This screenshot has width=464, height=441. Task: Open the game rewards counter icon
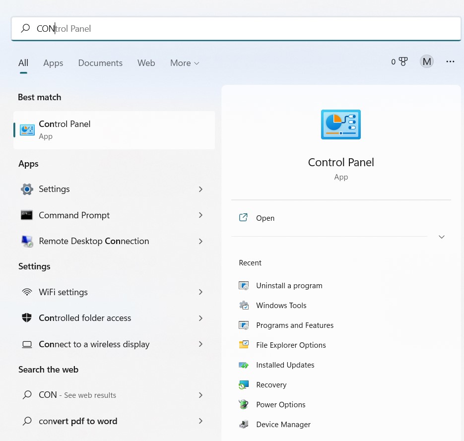click(x=399, y=62)
